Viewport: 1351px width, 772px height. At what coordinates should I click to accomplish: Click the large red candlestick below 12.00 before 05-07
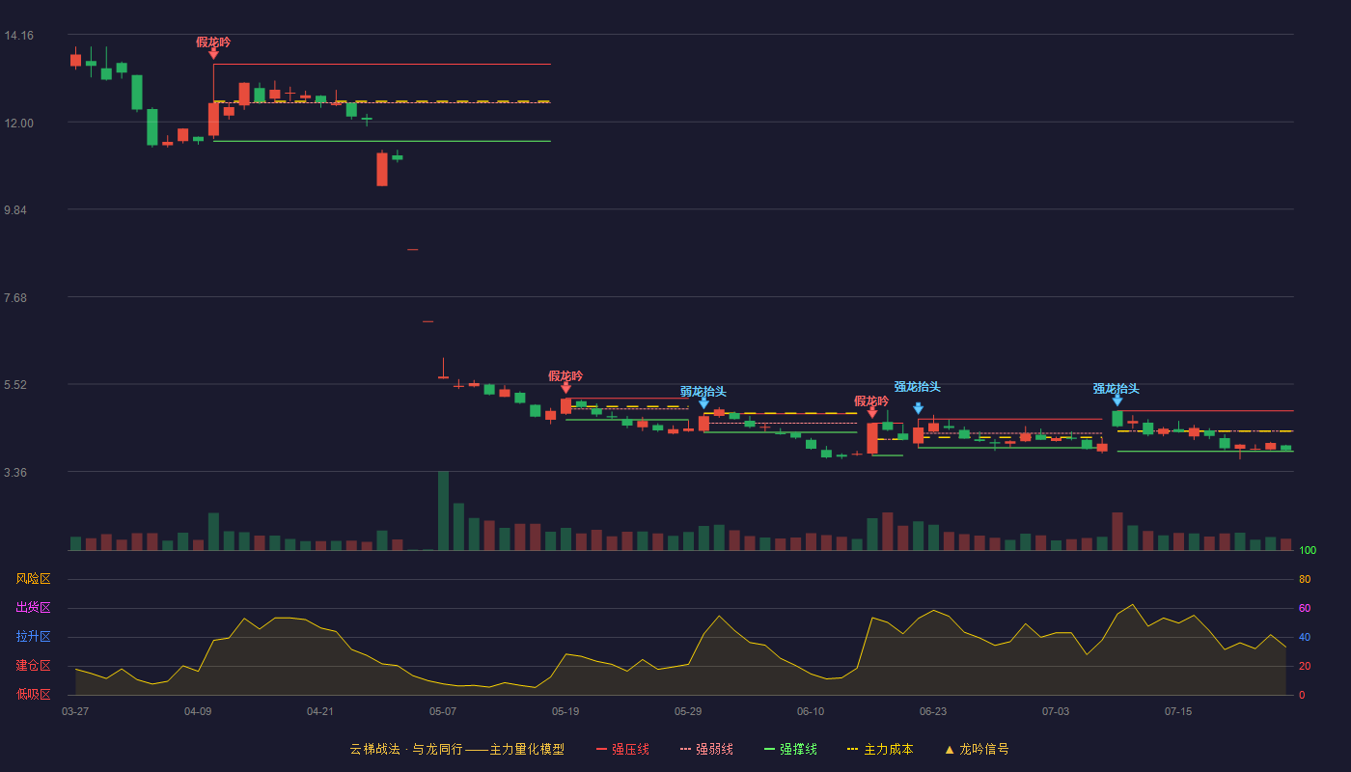pos(382,169)
